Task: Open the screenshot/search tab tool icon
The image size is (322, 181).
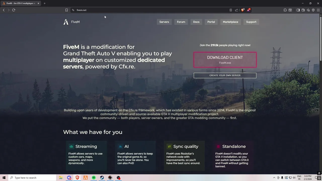Action: tap(290, 10)
